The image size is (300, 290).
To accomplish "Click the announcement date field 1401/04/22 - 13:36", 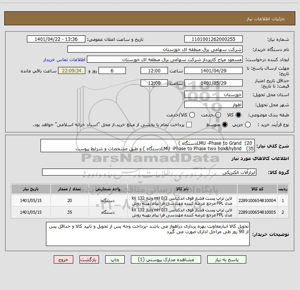I will [56, 39].
